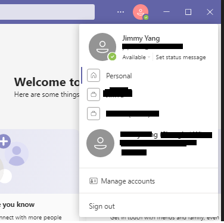Click the Manage accounts card icon
Screen dimensions: 224x223
(94, 181)
